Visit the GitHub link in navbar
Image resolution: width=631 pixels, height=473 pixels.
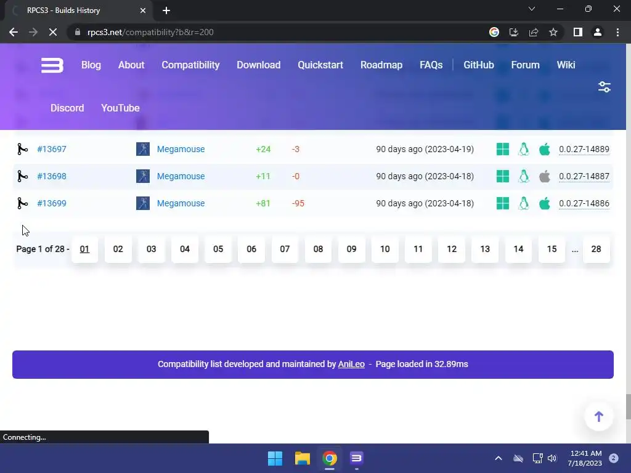click(x=478, y=65)
